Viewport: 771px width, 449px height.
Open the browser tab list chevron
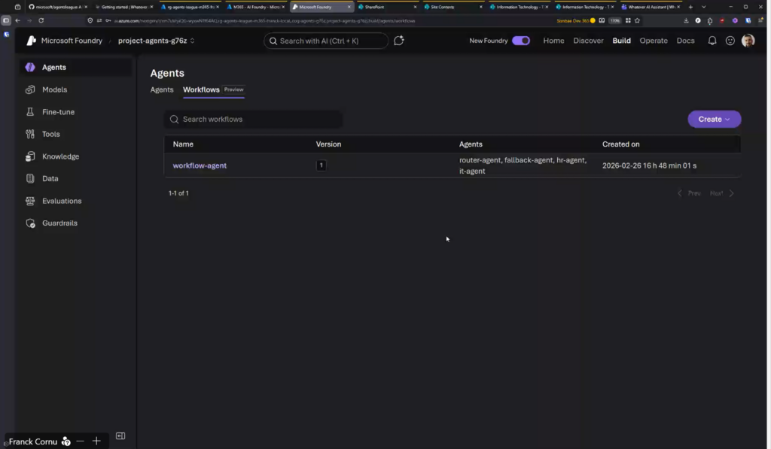[x=704, y=7]
